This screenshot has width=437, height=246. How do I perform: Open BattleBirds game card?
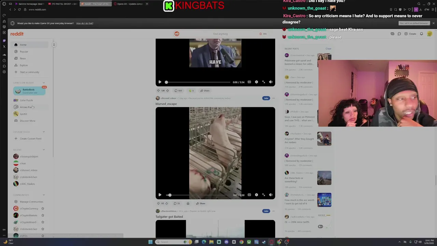pyautogui.click(x=29, y=91)
